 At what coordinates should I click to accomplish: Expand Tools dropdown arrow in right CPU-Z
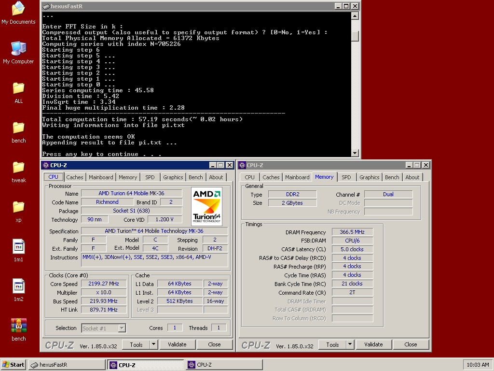350,345
